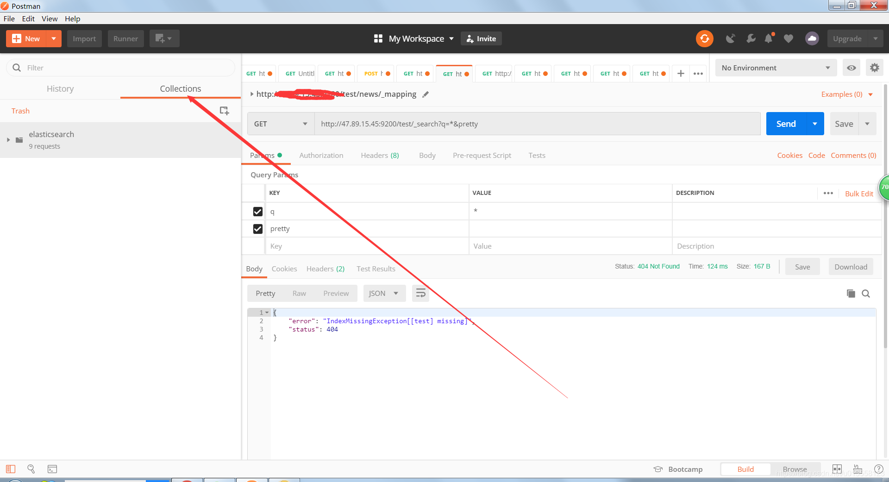Open the GET method dropdown
This screenshot has height=482, width=889.
coord(281,124)
